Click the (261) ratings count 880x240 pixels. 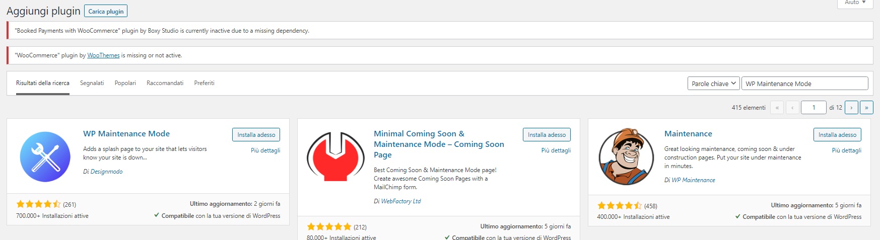(x=70, y=204)
